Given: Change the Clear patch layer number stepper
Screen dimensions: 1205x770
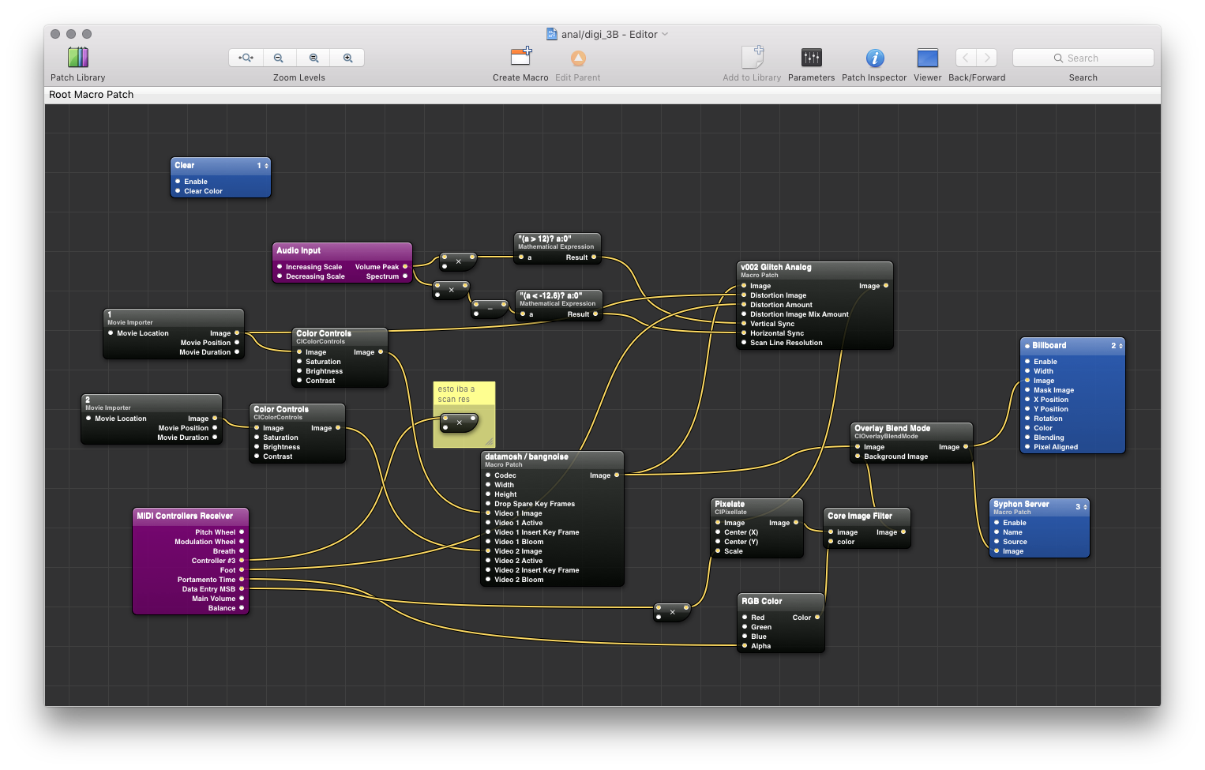Looking at the screenshot, I should click(266, 166).
